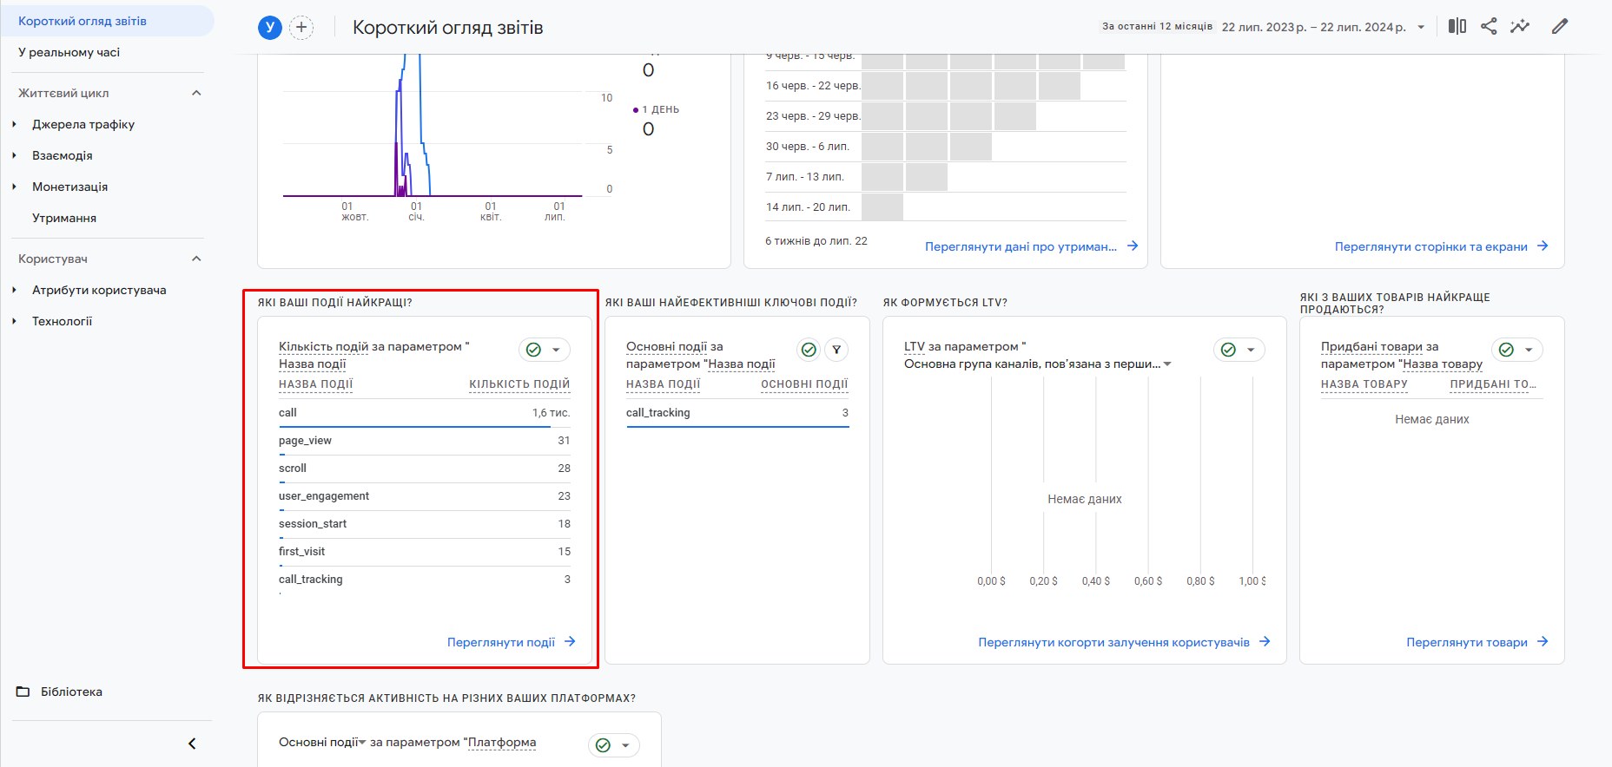1612x767 pixels.
Task: Open the date range dropdown arrow
Action: tap(1421, 27)
